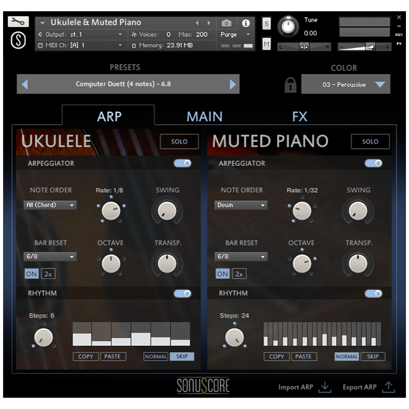Image resolution: width=409 pixels, height=409 pixels.
Task: Switch to the FX tab
Action: [x=300, y=117]
